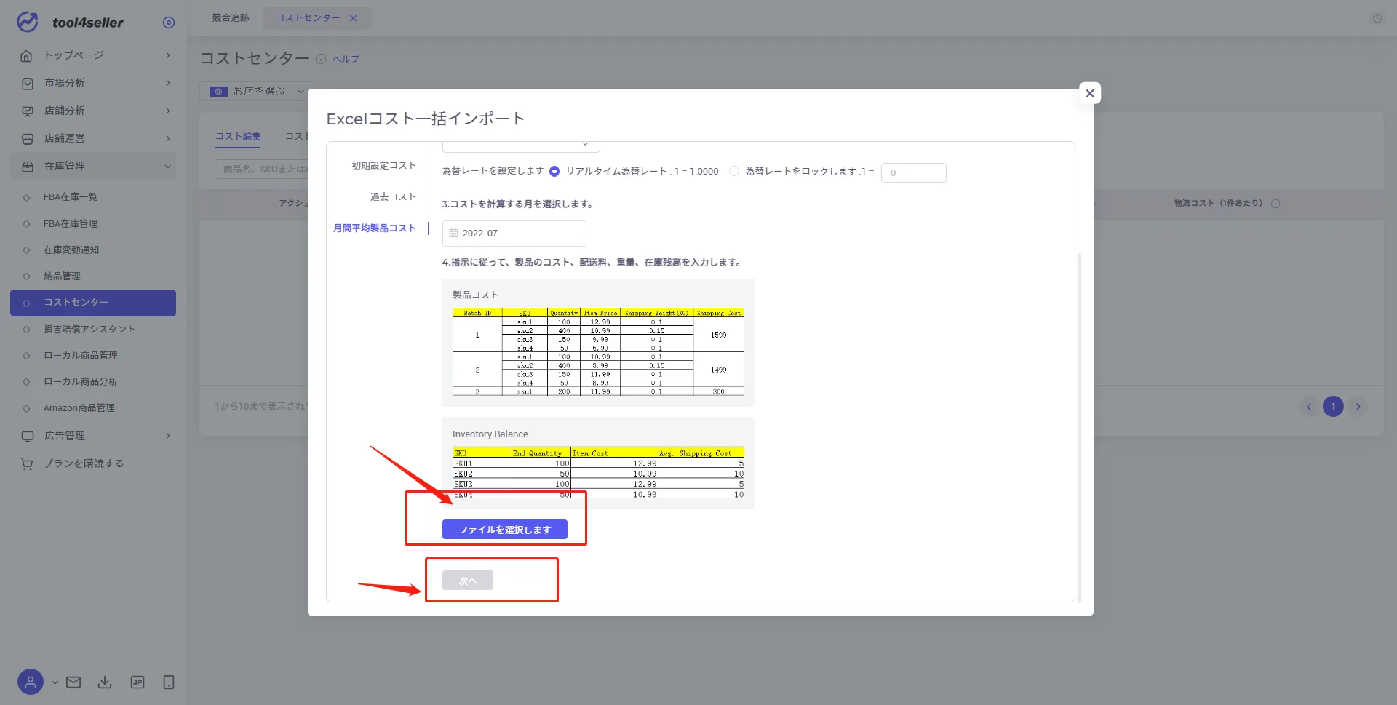This screenshot has height=705, width=1397.
Task: Switch to コスト編集 tab
Action: [238, 136]
